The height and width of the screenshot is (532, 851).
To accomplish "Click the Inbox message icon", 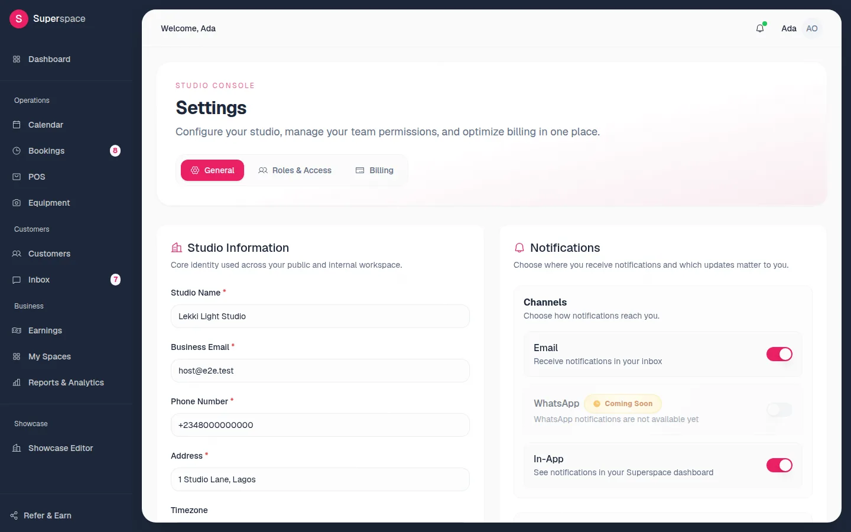I will tap(17, 280).
